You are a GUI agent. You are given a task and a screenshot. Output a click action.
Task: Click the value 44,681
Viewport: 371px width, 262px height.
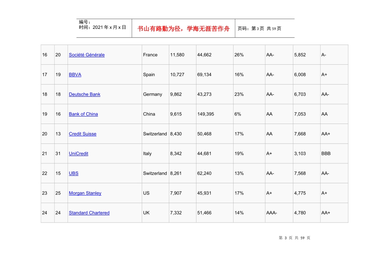[204, 154]
